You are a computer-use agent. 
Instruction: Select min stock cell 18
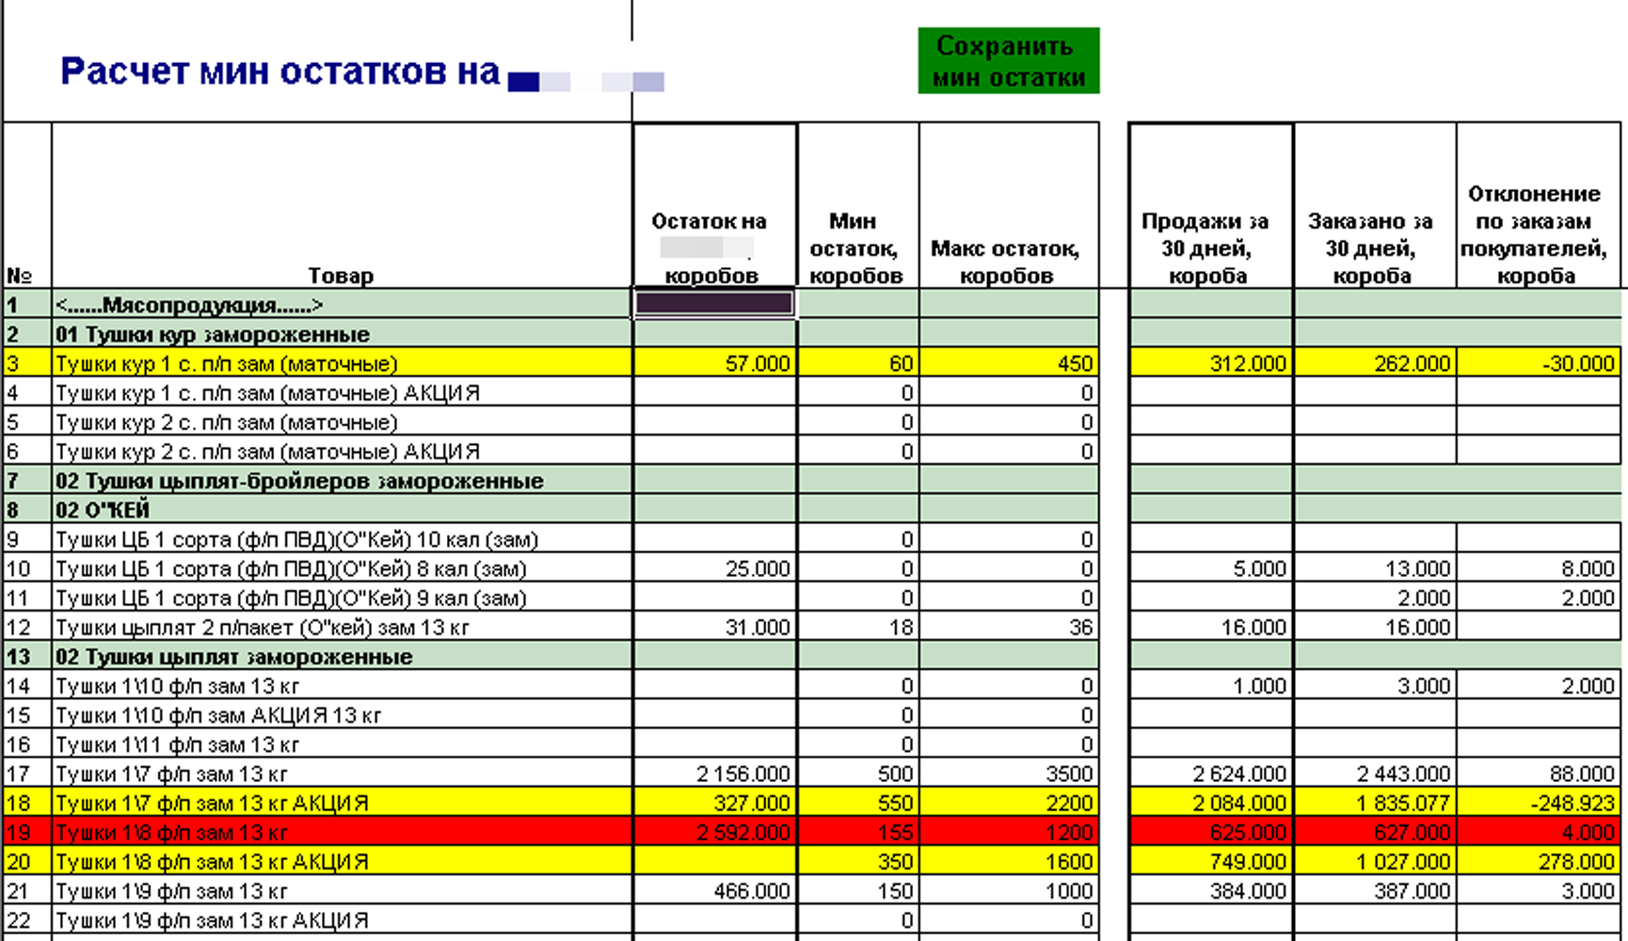[x=858, y=627]
